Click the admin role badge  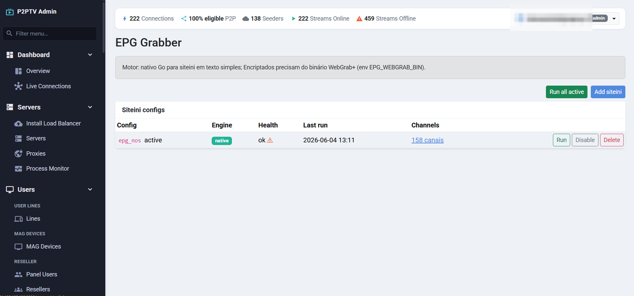pyautogui.click(x=599, y=18)
